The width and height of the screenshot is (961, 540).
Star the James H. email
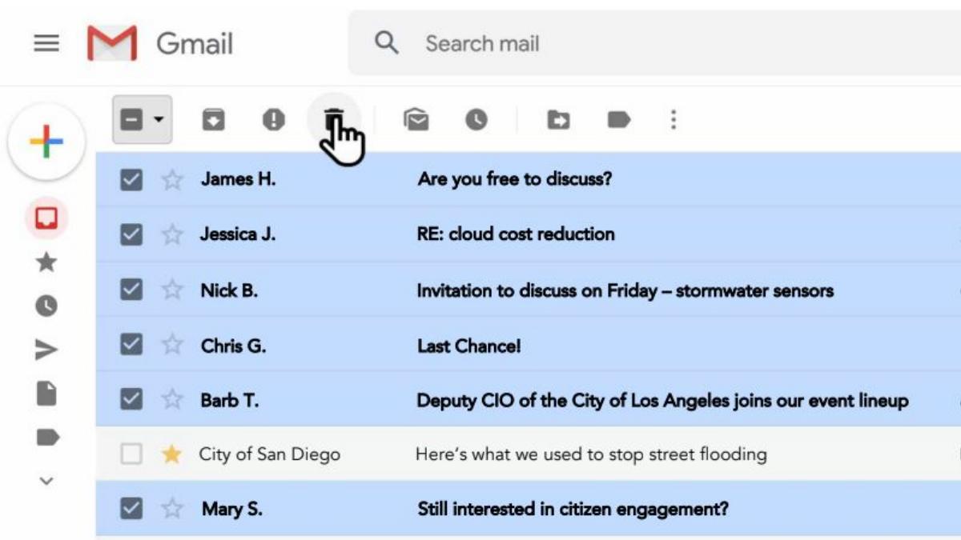(172, 179)
